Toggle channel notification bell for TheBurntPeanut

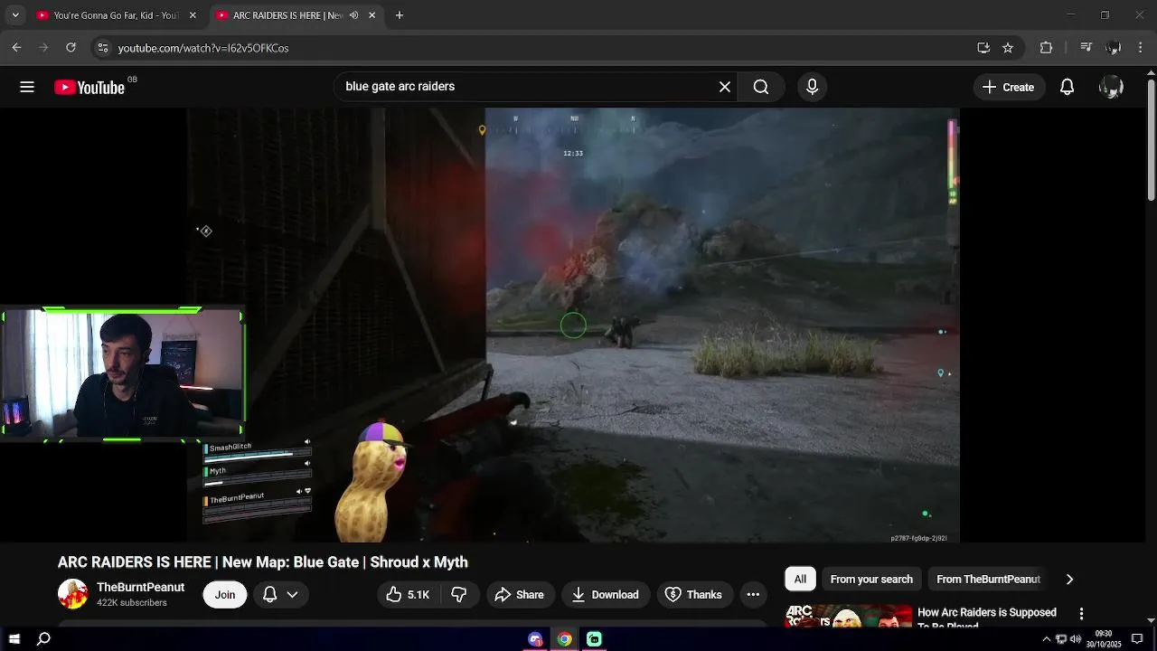(269, 595)
